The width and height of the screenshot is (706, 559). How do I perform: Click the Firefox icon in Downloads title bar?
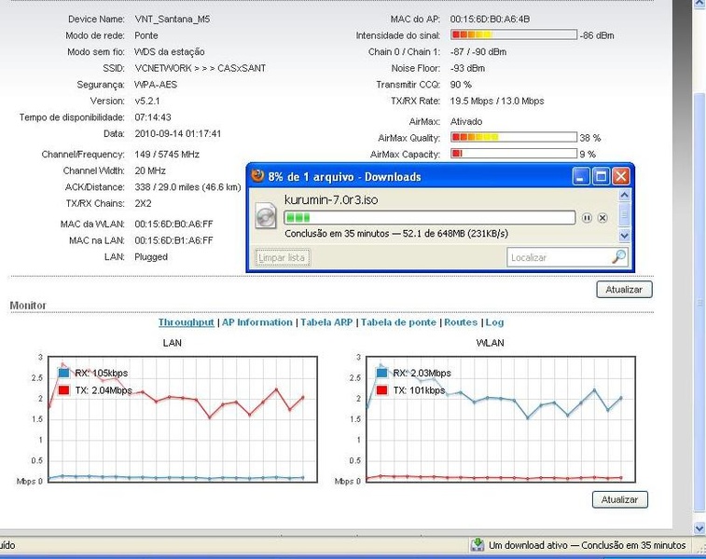257,175
